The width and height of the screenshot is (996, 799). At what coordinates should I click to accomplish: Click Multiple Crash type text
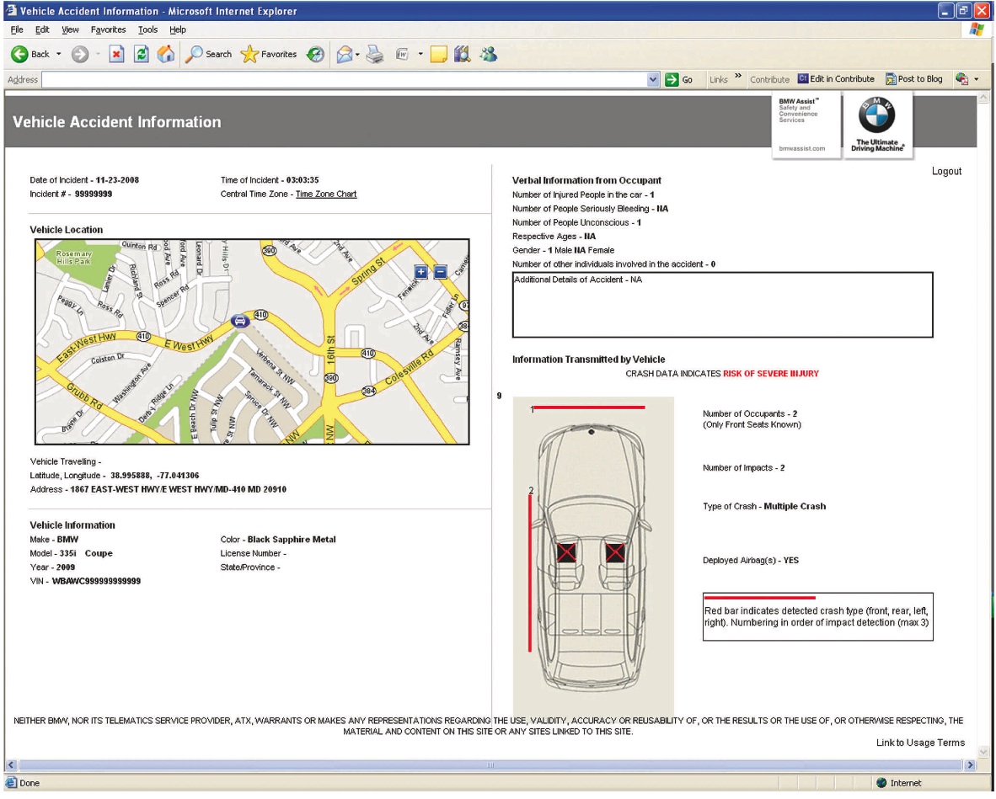795,507
